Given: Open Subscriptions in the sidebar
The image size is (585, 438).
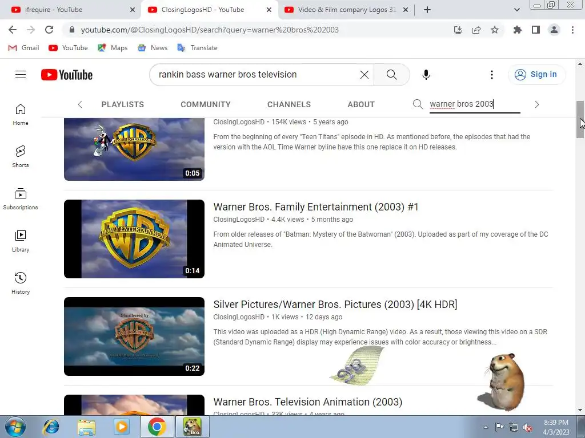Looking at the screenshot, I should (x=21, y=199).
